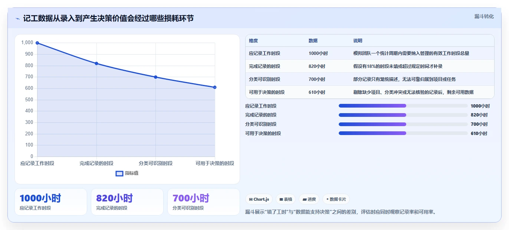Click the icon in the 进度 tag
Image resolution: width=509 pixels, height=230 pixels.
coord(305,200)
